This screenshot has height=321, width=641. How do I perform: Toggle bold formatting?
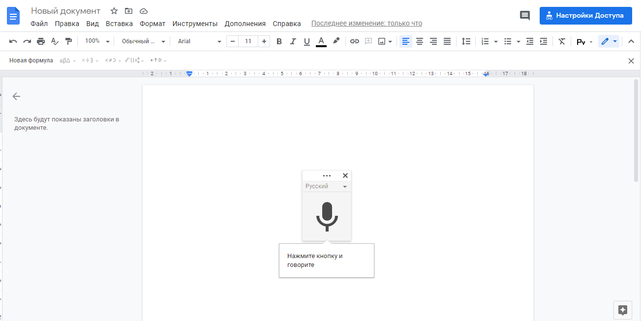coord(279,41)
